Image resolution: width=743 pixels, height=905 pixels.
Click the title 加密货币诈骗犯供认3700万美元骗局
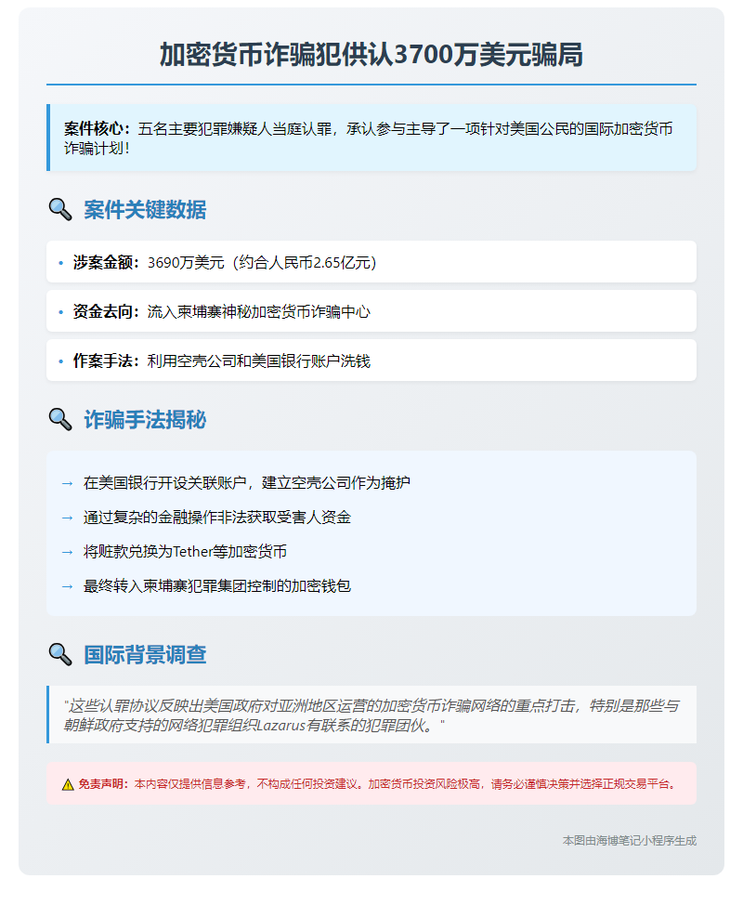pos(371,55)
